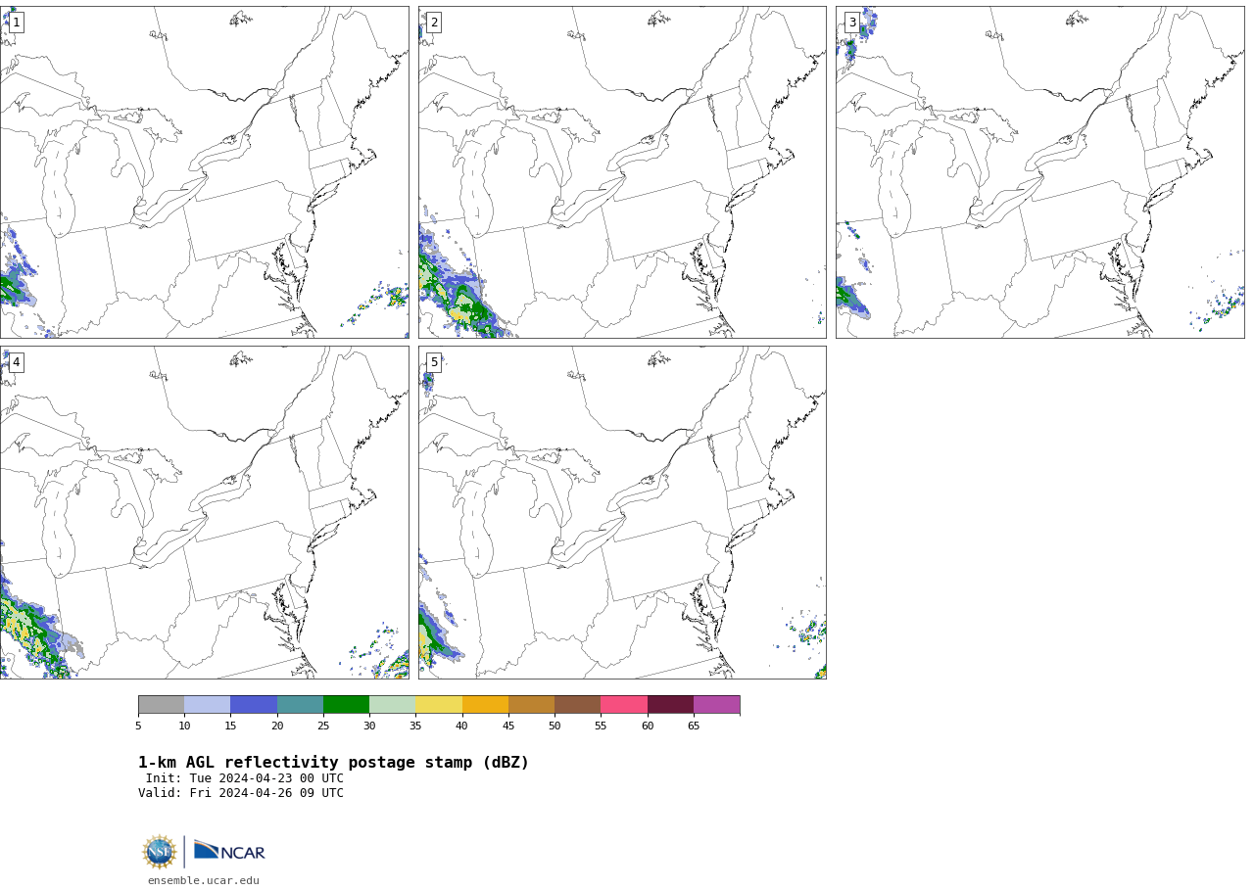Click colorbar tick label 30
This screenshot has width=1254, height=891.
(x=369, y=726)
